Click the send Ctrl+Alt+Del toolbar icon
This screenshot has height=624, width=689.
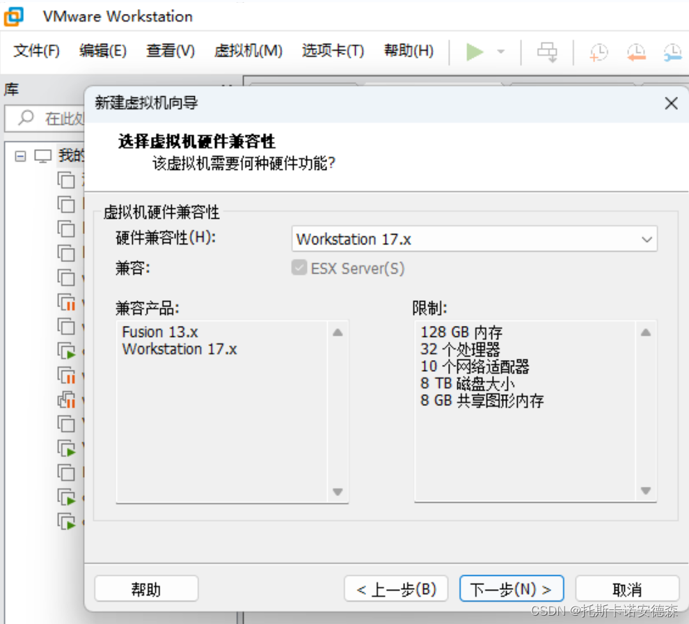click(547, 52)
